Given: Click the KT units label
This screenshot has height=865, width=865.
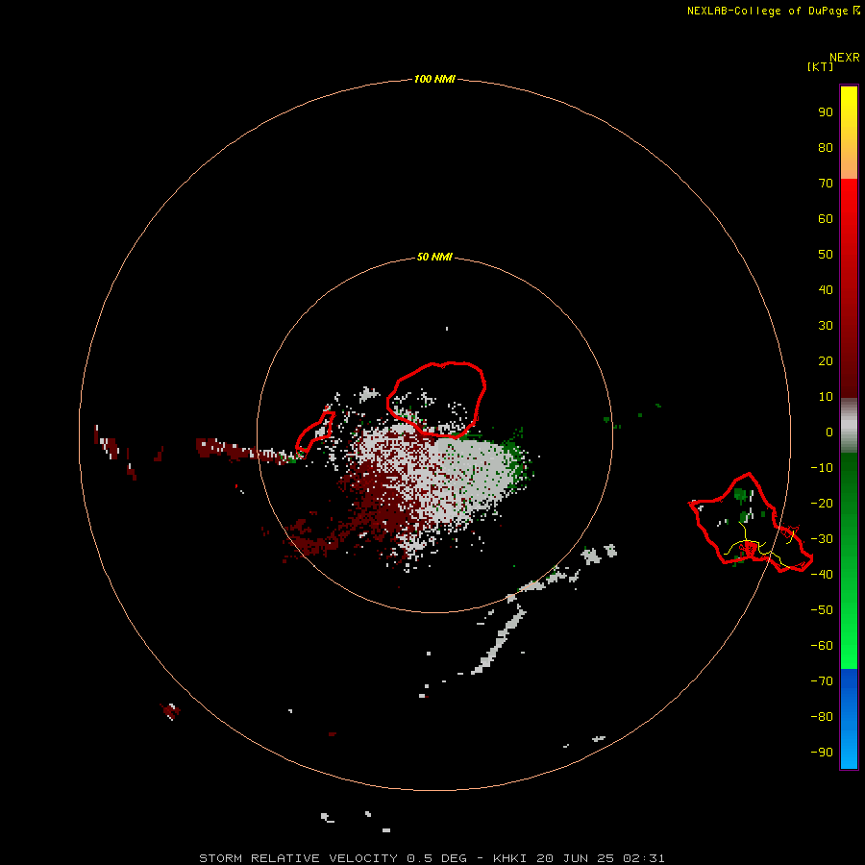Looking at the screenshot, I should pyautogui.click(x=820, y=66).
